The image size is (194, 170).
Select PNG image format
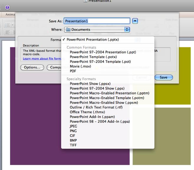click(108, 131)
